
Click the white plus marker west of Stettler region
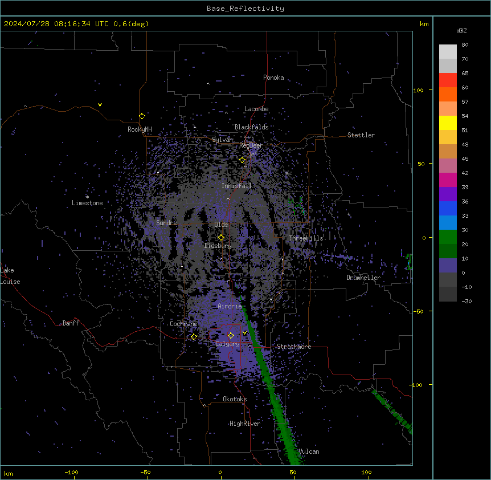click(349, 214)
